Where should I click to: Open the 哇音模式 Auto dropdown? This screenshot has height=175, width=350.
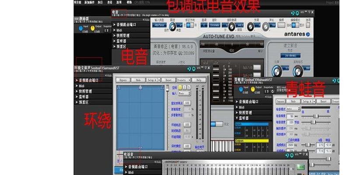point(293,108)
